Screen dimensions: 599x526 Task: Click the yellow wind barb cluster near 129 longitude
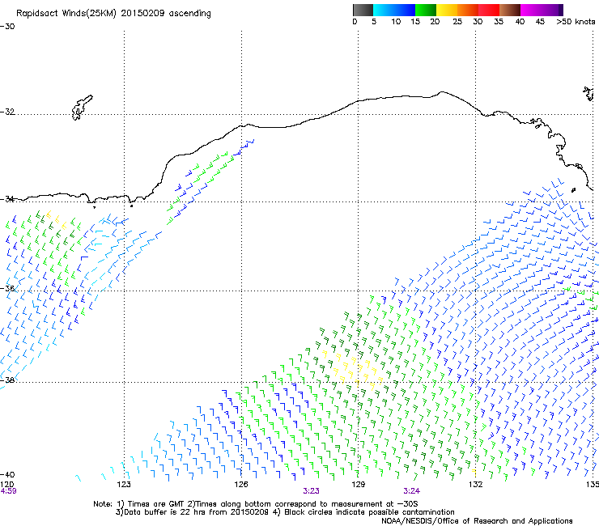[354, 369]
